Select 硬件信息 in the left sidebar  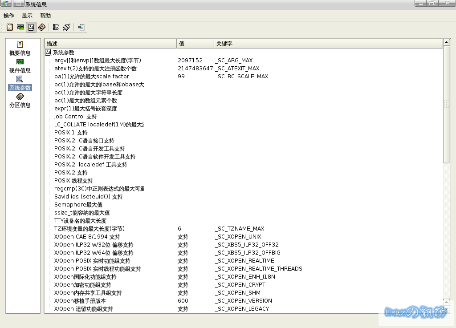point(20,66)
